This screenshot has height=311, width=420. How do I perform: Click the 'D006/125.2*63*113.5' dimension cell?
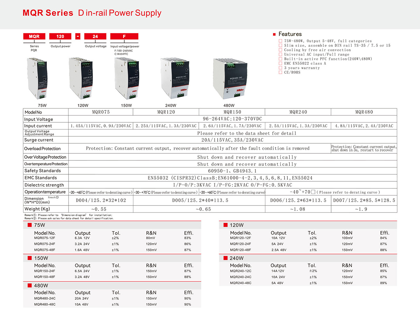coord(298,201)
